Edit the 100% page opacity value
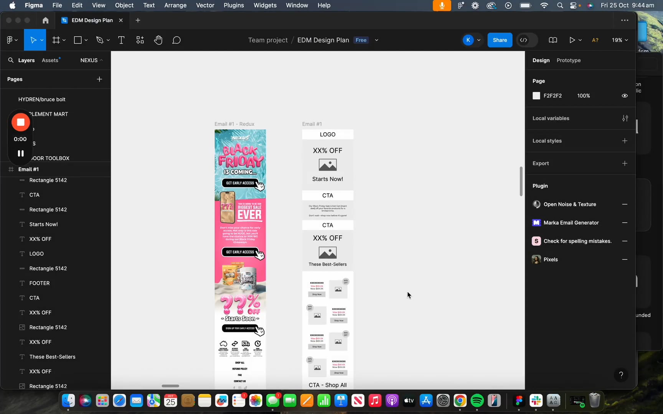The width and height of the screenshot is (663, 414). pos(583,96)
